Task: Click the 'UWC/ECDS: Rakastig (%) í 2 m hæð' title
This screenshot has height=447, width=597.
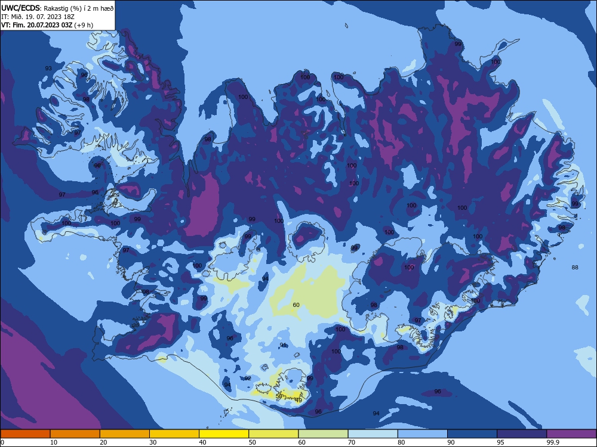Action: (x=57, y=8)
